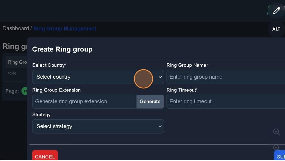The height and width of the screenshot is (161, 285).
Task: Click the green first-page pagination button
Action: (25, 91)
